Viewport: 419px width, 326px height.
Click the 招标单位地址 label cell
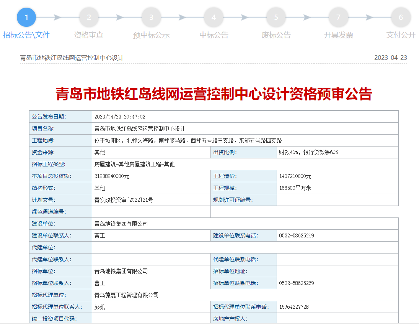[x=244, y=272]
